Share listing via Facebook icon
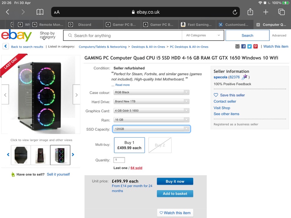291x218 pixels. tap(244, 47)
